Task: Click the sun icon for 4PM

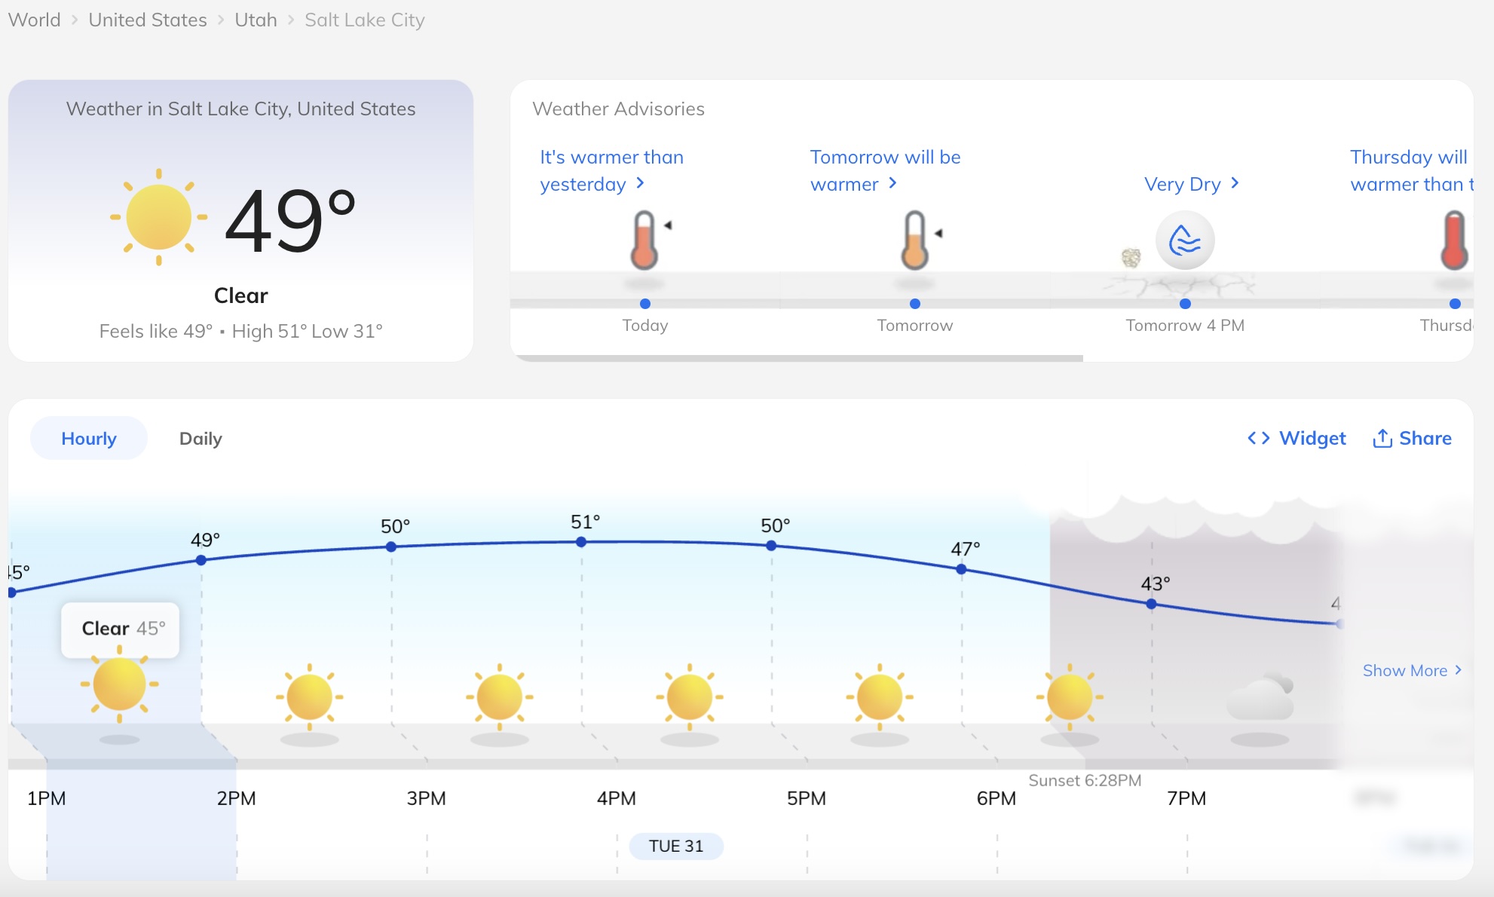Action: (689, 696)
